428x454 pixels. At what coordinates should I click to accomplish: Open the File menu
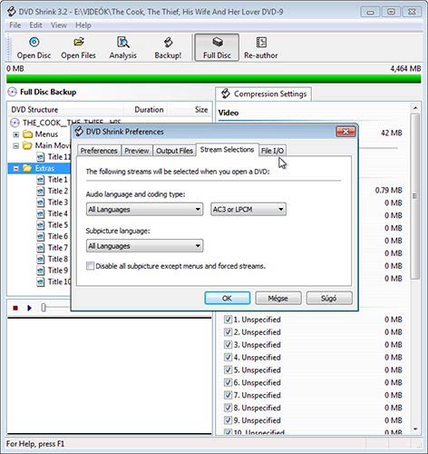pos(15,25)
